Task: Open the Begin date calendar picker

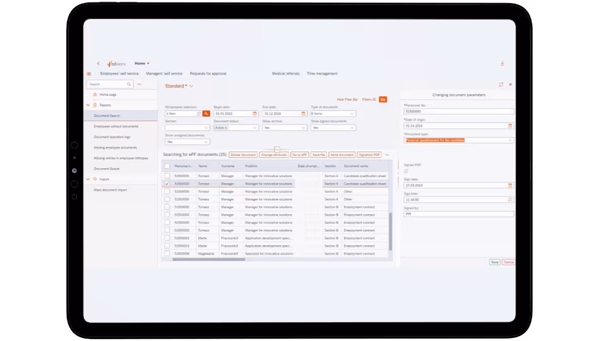Action: 254,114
